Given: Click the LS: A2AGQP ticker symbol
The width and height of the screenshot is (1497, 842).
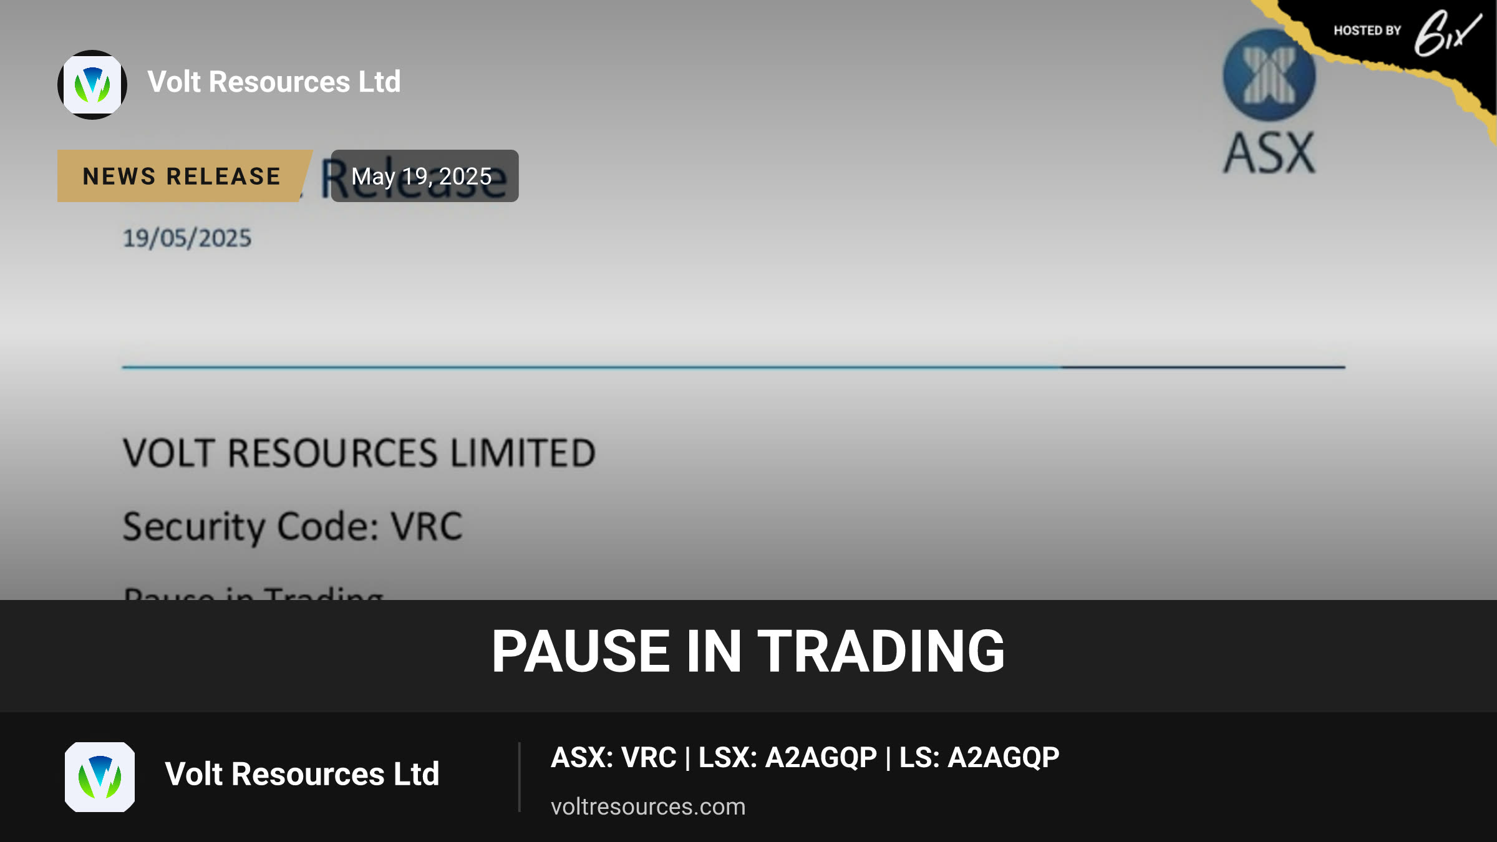Looking at the screenshot, I should [x=979, y=757].
